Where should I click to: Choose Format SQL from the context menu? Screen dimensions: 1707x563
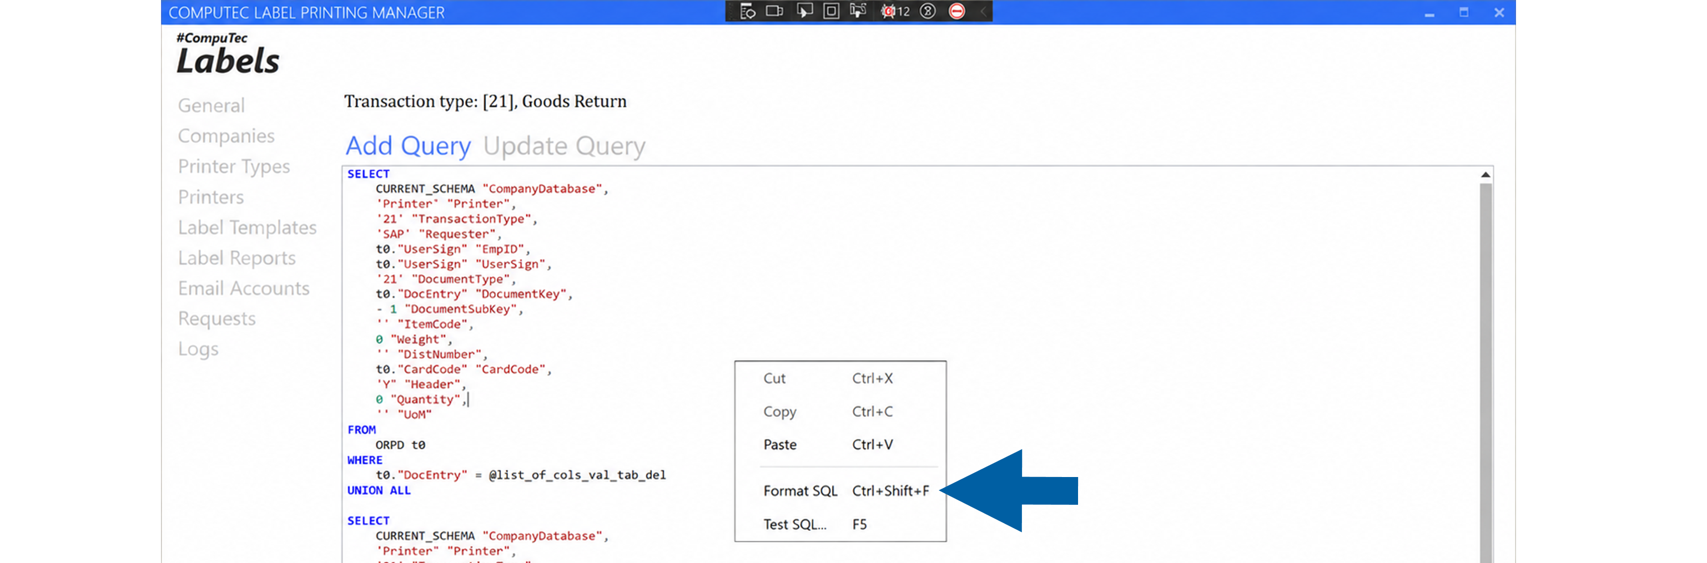(840, 491)
